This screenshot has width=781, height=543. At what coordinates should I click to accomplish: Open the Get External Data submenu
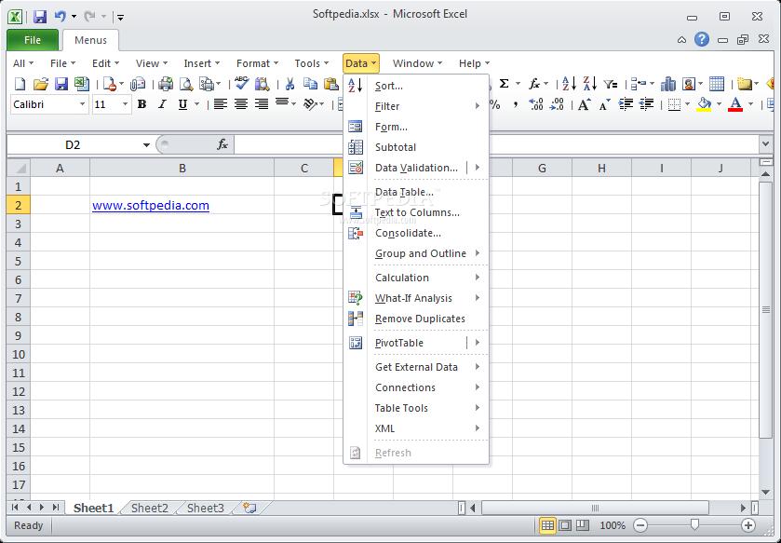416,367
